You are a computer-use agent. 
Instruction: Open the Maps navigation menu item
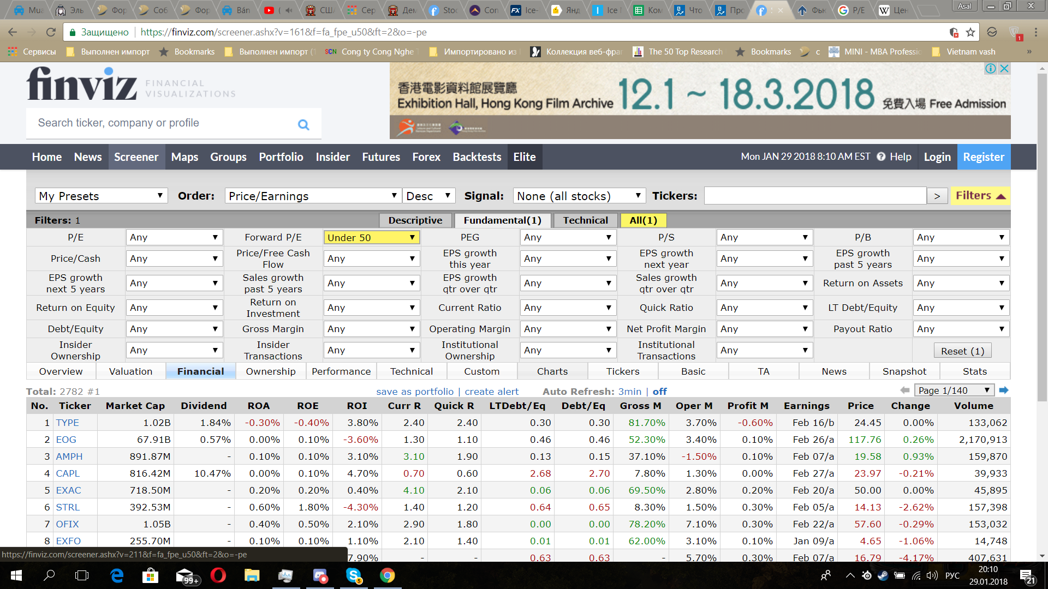(184, 157)
